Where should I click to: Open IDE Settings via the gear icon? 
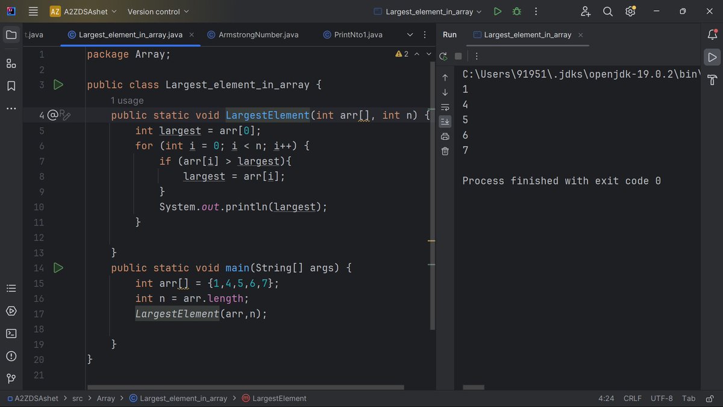(x=630, y=11)
